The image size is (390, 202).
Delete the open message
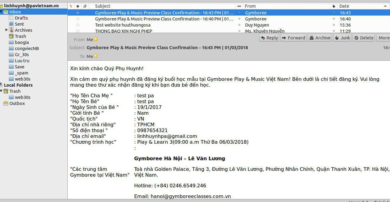click(x=364, y=38)
